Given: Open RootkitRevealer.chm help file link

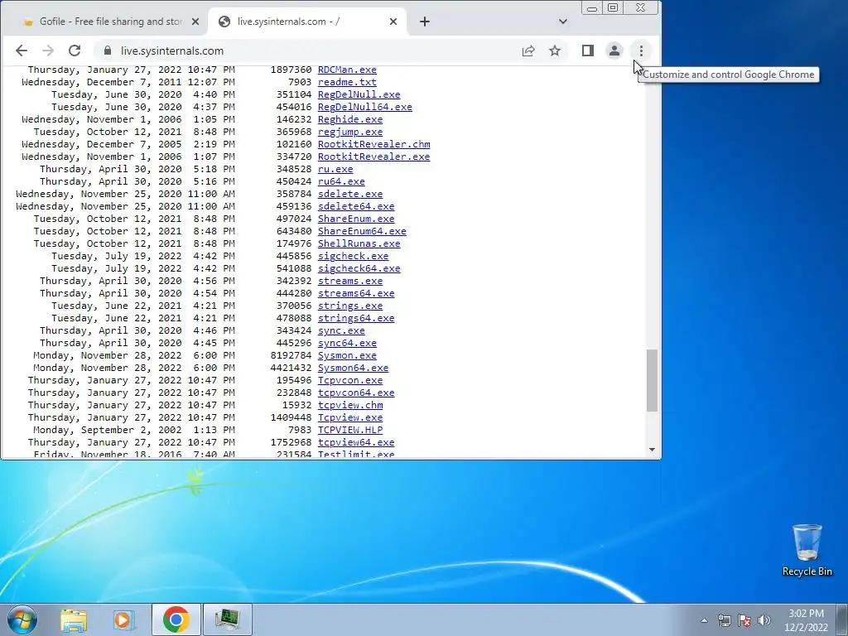Looking at the screenshot, I should tap(374, 144).
